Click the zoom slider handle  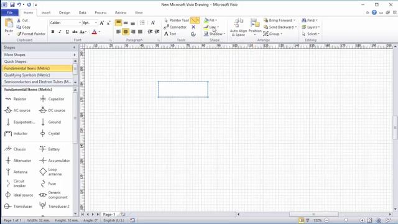coord(346,220)
